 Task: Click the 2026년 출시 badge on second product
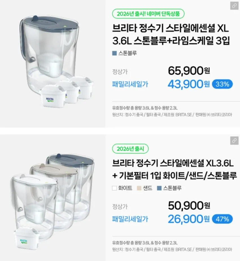(130, 149)
